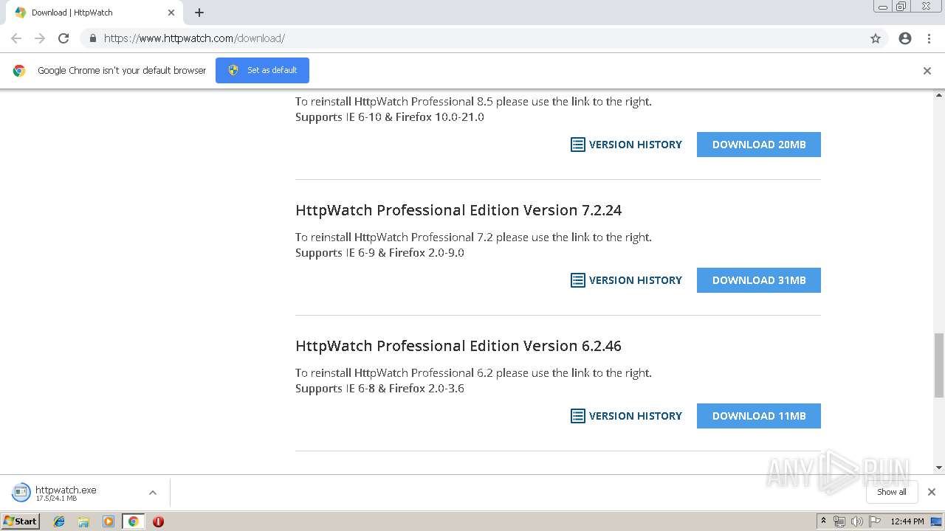Viewport: 945px width, 531px height.
Task: Download HttpWatch 7.2.24 (31MB)
Action: [759, 280]
